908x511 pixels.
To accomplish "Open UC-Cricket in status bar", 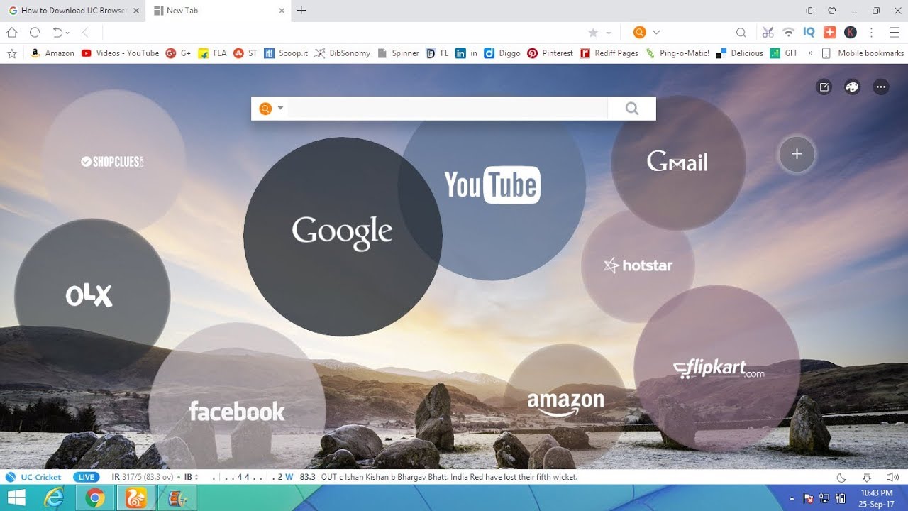I will click(33, 477).
